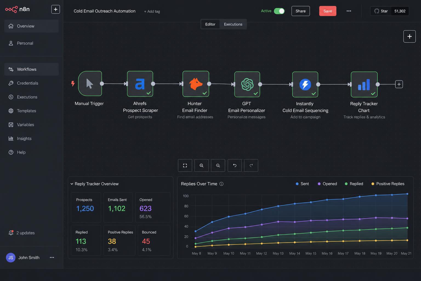Click the n8n logo
This screenshot has width=421, height=281.
tap(17, 9)
